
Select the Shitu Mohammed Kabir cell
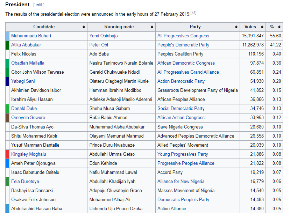click(x=48, y=136)
